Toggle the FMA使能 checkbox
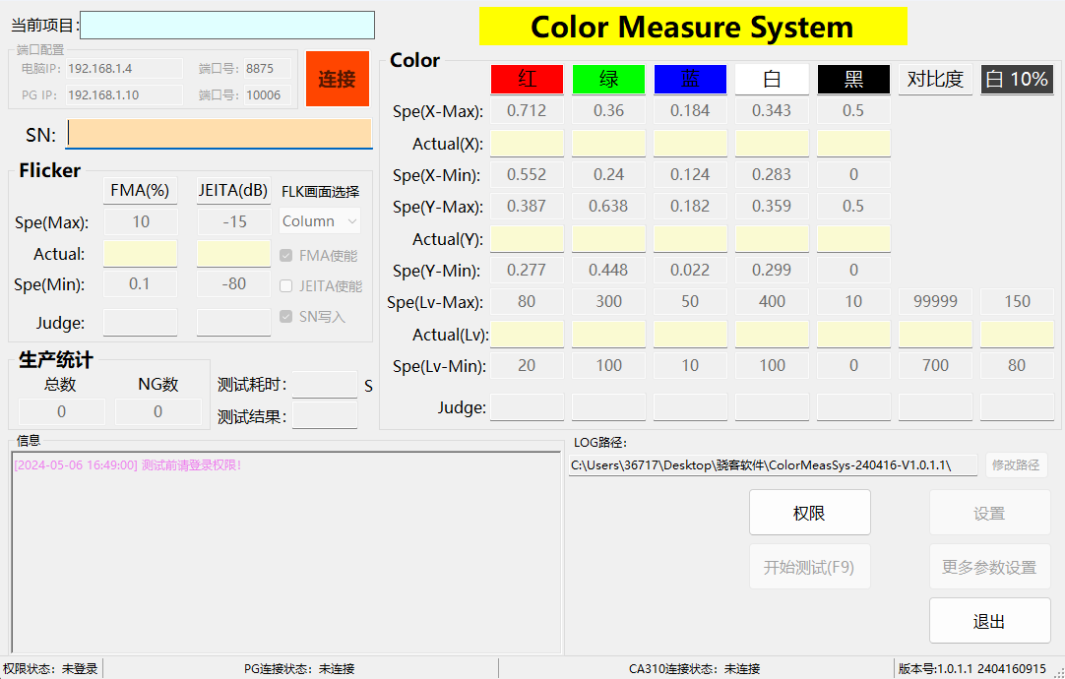This screenshot has width=1065, height=679. [x=286, y=256]
